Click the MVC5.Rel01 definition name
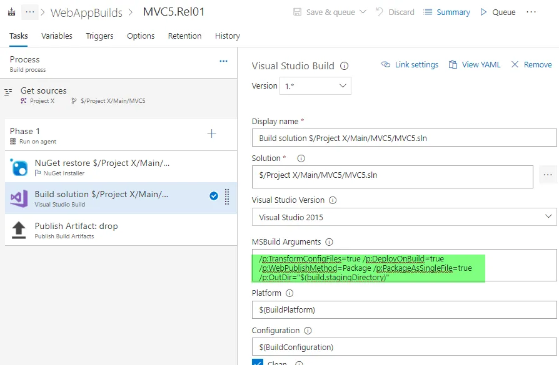Viewport: 559px width, 365px height. (x=174, y=12)
